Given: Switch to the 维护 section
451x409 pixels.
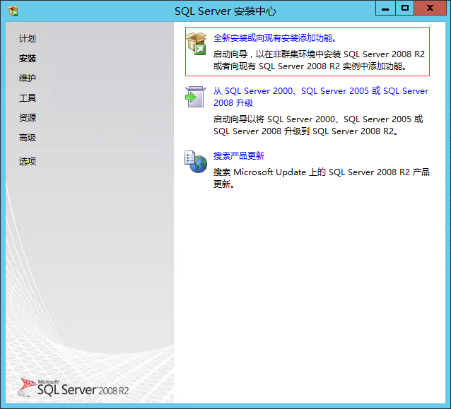Looking at the screenshot, I should click(28, 78).
